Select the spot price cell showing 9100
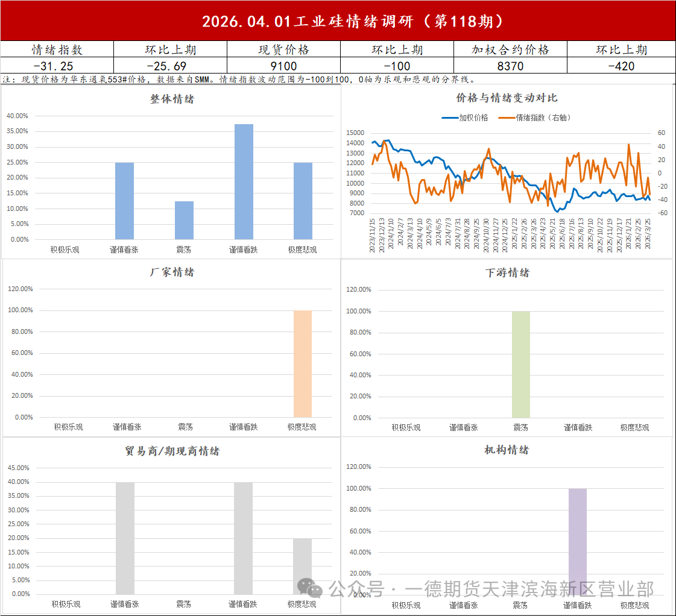The width and height of the screenshot is (676, 616). 283,66
